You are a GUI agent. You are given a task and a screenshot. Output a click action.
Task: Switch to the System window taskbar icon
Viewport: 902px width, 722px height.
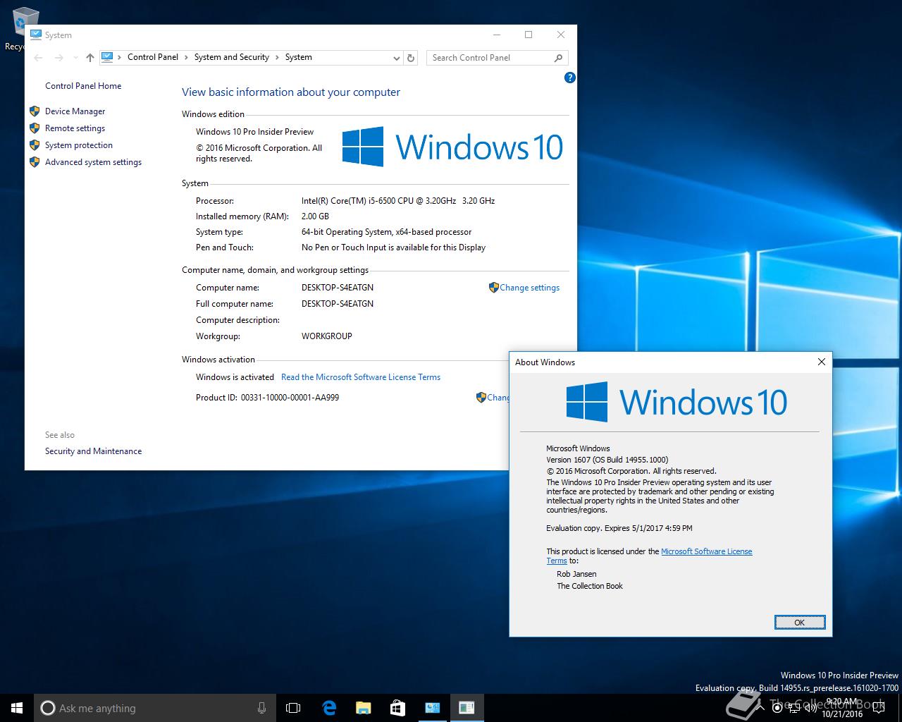pos(432,708)
